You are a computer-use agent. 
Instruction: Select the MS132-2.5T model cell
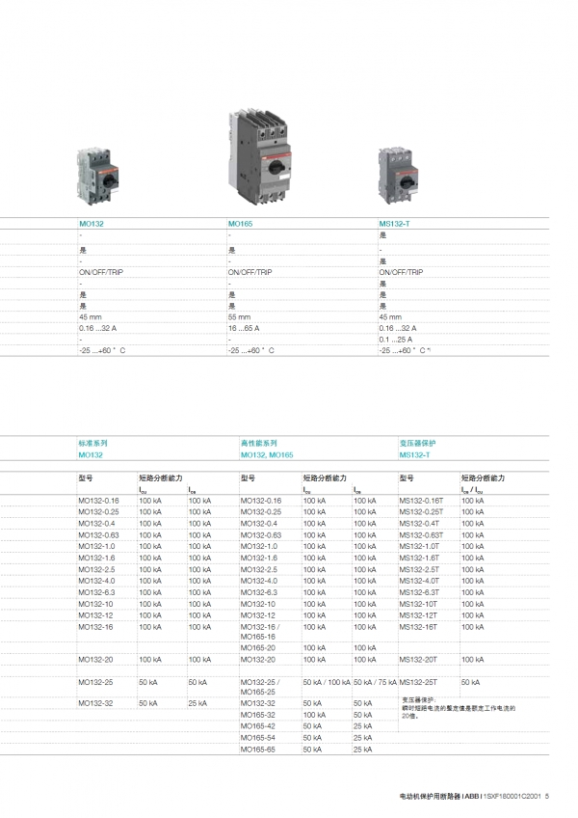pyautogui.click(x=419, y=570)
